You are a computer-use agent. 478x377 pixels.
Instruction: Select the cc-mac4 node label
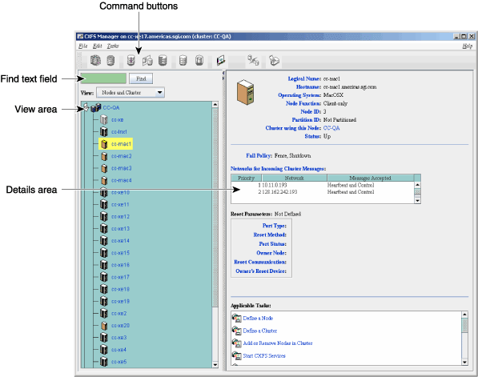(122, 180)
